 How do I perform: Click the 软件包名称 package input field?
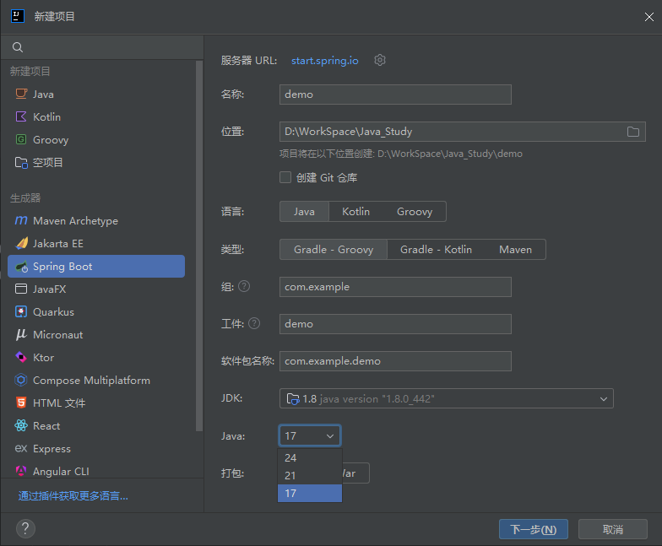(395, 361)
